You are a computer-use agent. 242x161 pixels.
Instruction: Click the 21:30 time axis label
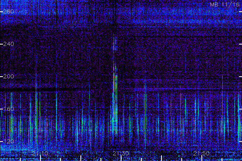[x=121, y=153]
